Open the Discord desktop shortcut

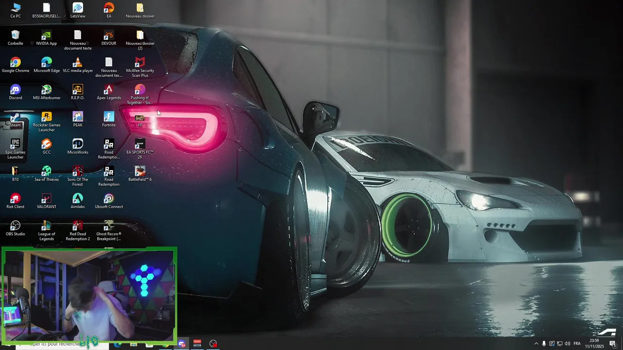tap(16, 92)
